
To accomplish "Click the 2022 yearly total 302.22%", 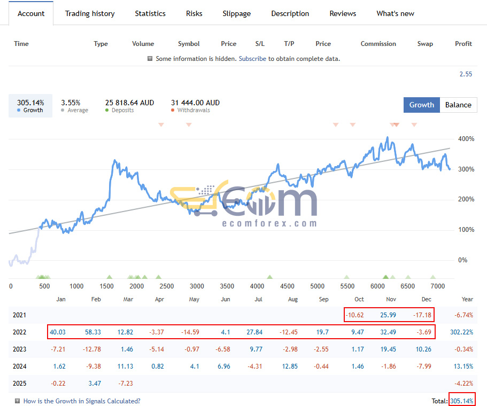I will click(x=461, y=332).
